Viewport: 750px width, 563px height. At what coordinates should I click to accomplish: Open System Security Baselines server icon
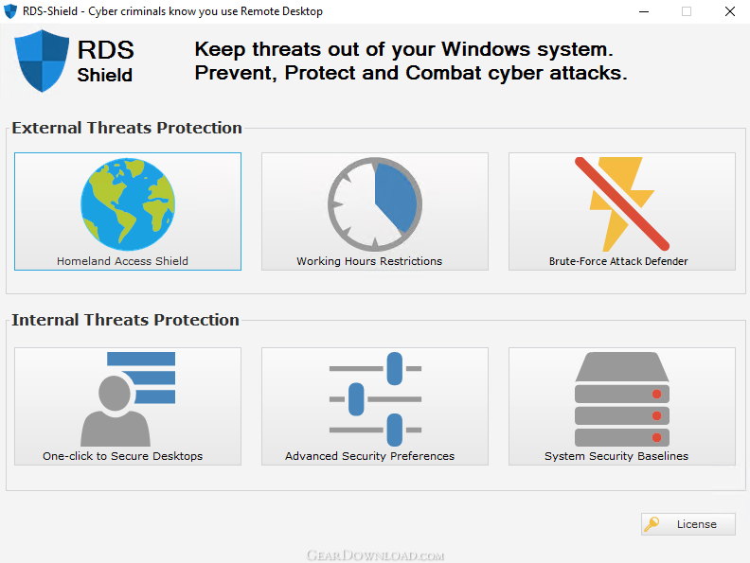(x=622, y=399)
